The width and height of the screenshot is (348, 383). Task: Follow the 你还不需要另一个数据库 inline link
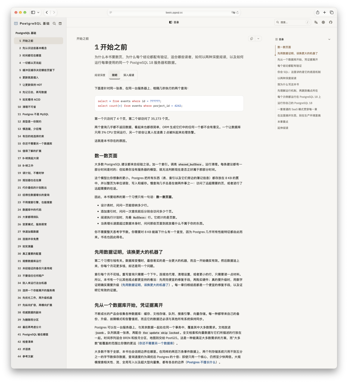click(x=156, y=343)
